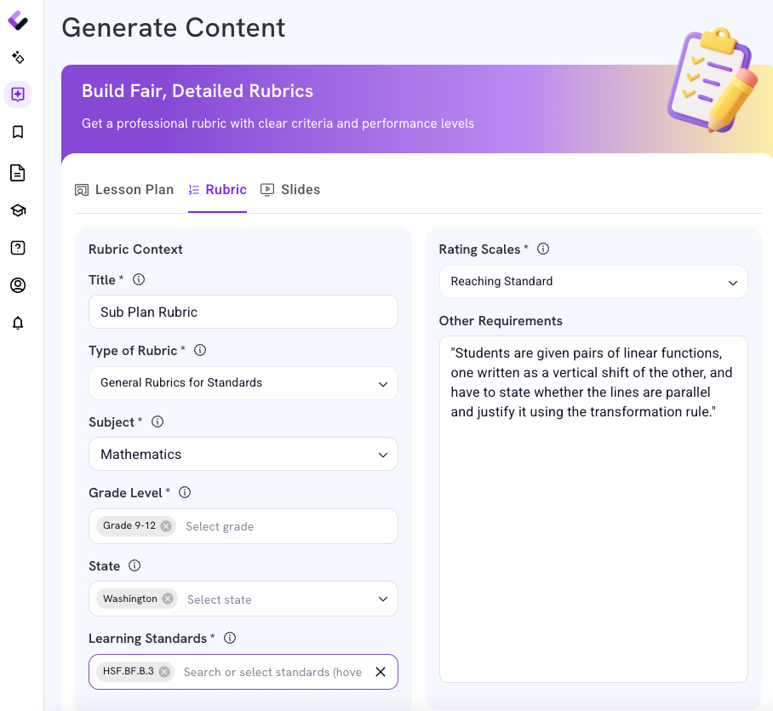Switch to the Slides tab
The image size is (773, 711).
(x=290, y=190)
